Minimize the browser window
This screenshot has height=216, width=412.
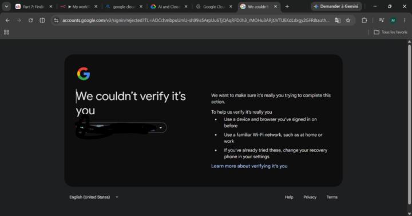(x=375, y=6)
